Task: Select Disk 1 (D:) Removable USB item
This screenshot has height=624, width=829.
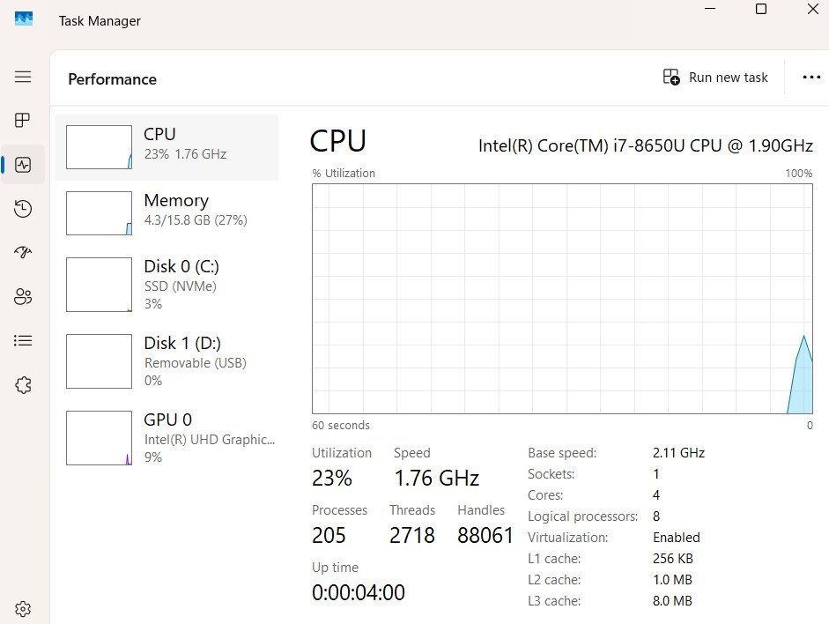Action: pyautogui.click(x=167, y=361)
